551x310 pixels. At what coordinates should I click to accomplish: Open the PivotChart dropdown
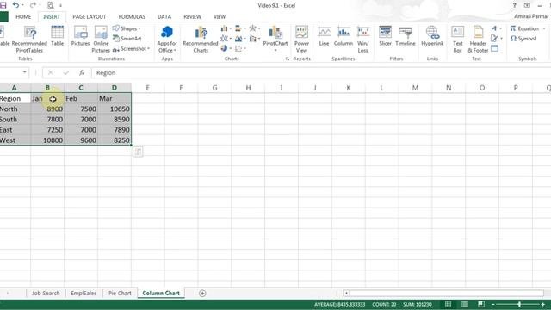(275, 50)
